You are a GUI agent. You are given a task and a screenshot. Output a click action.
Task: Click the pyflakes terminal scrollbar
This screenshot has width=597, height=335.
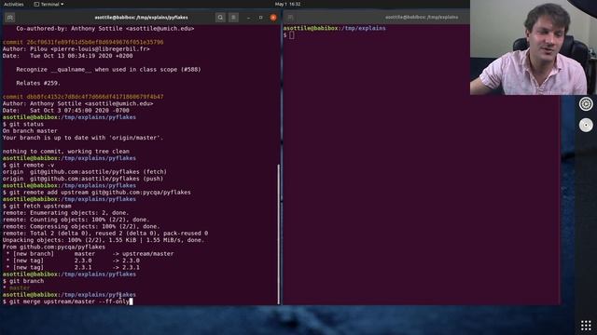[x=279, y=234]
